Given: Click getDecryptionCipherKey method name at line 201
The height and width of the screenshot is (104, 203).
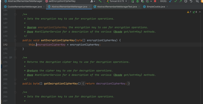Looking at the screenshot, I should click(61, 84).
